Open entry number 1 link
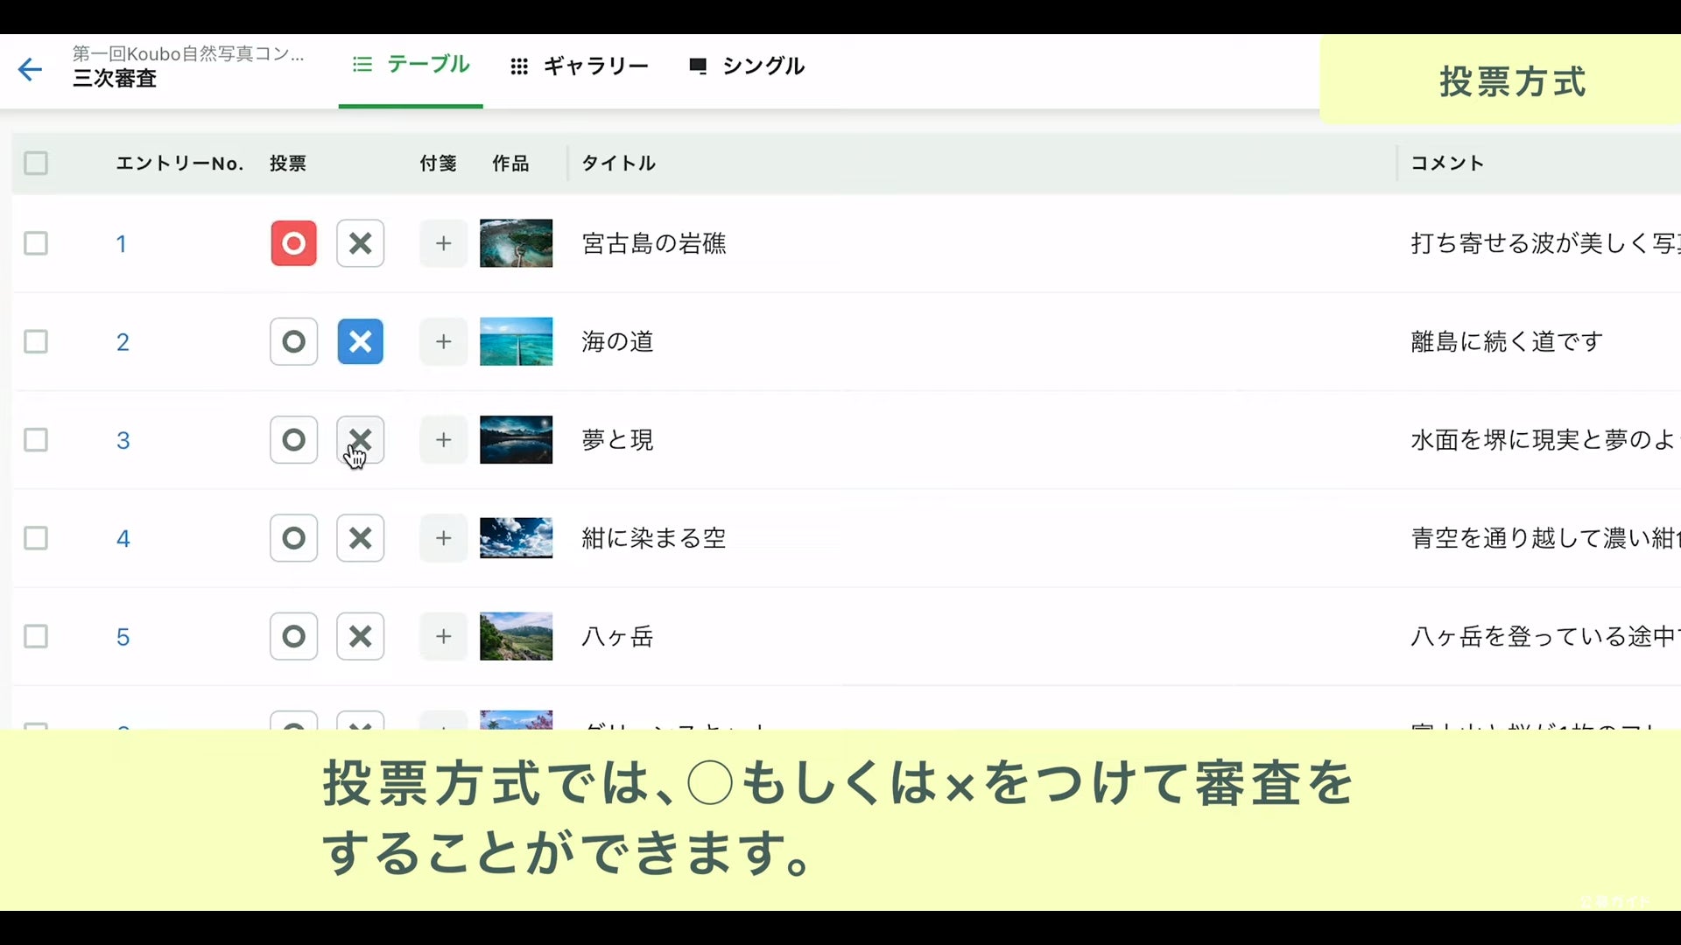 click(x=122, y=244)
